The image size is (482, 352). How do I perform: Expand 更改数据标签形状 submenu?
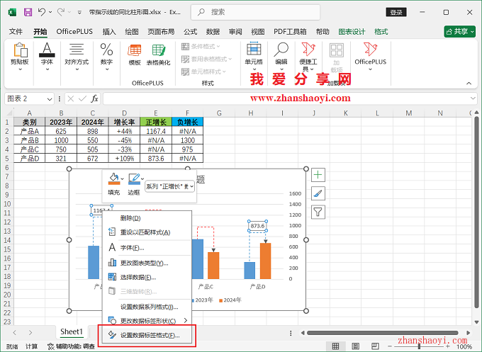(x=147, y=320)
